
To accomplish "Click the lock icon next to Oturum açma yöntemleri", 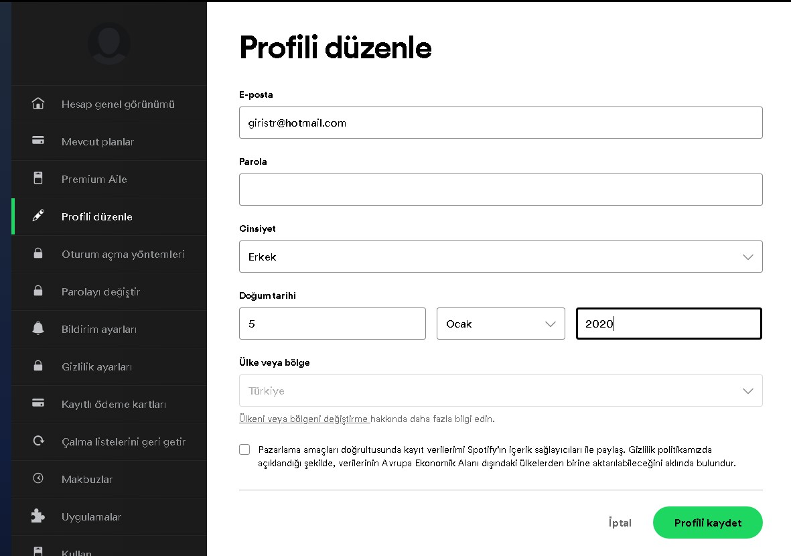I will (38, 254).
